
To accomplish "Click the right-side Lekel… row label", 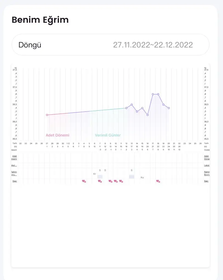I will [x=207, y=165].
